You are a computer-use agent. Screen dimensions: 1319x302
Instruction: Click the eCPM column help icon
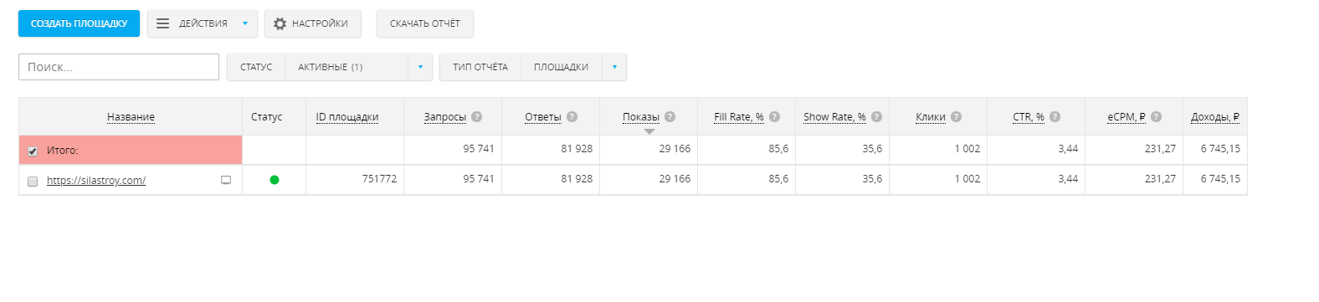click(x=1156, y=117)
